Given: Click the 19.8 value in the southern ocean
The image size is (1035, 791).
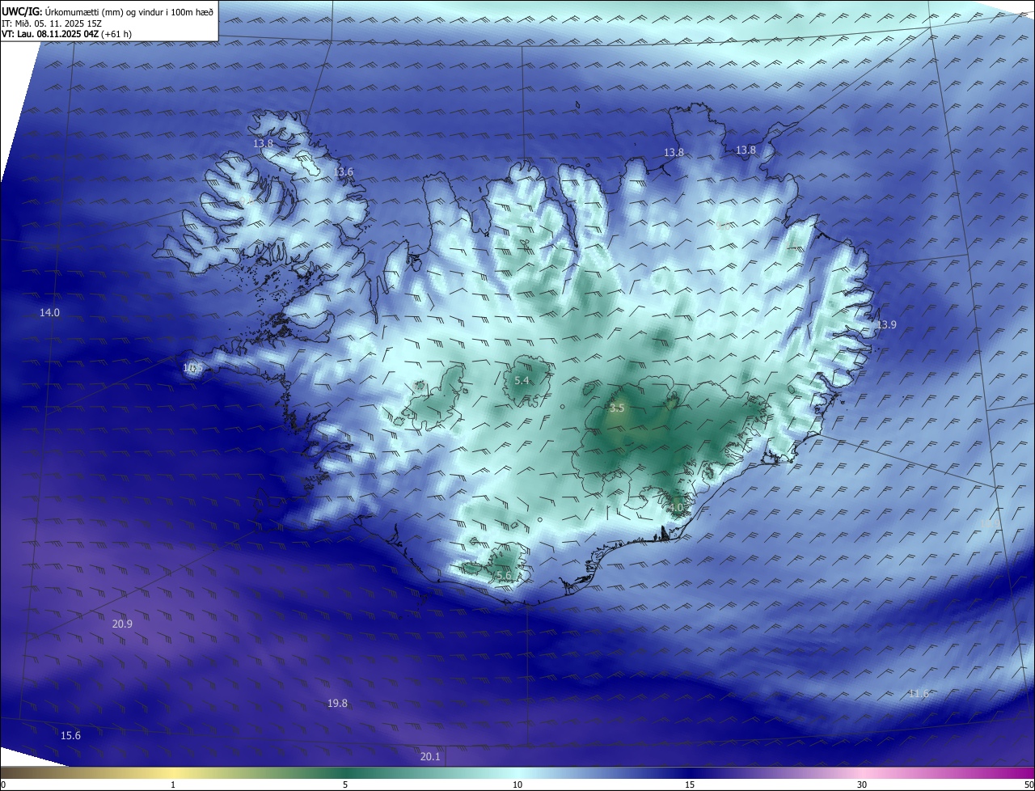Looking at the screenshot, I should pos(337,704).
